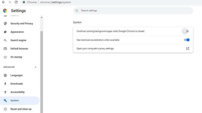Click the Reset and clean up icon

[5, 109]
